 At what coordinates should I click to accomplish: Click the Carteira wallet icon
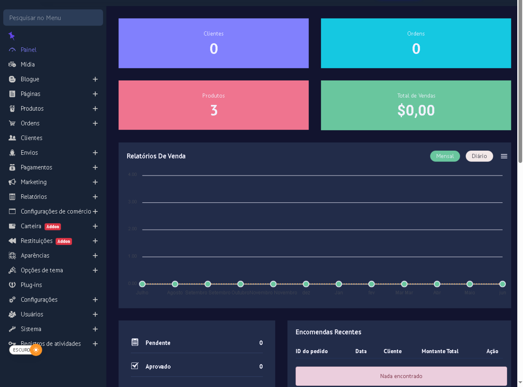[12, 226]
